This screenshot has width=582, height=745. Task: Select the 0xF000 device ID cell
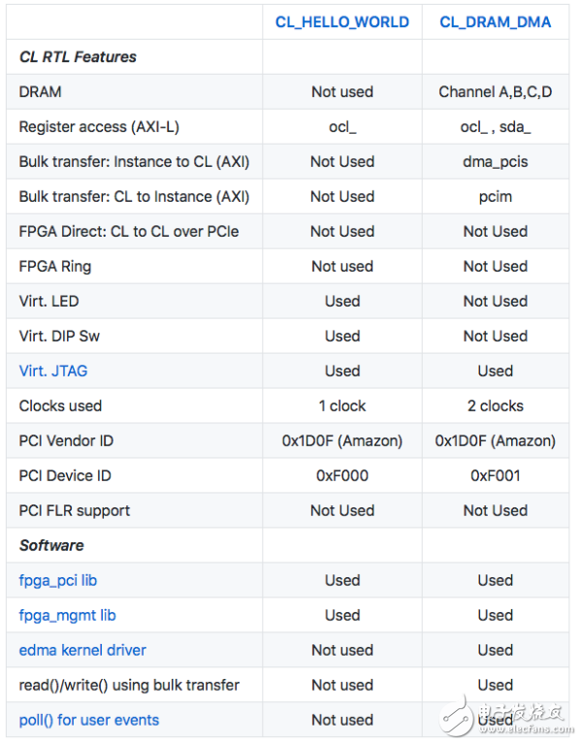point(341,475)
